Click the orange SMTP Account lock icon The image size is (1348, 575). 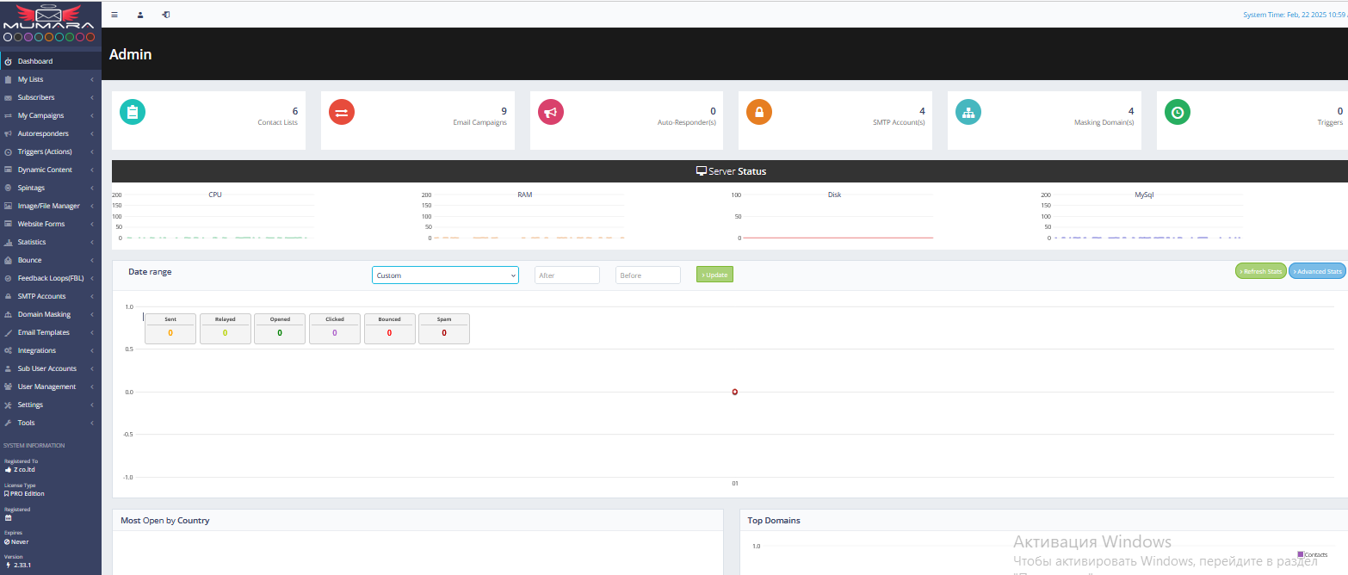[x=759, y=112]
